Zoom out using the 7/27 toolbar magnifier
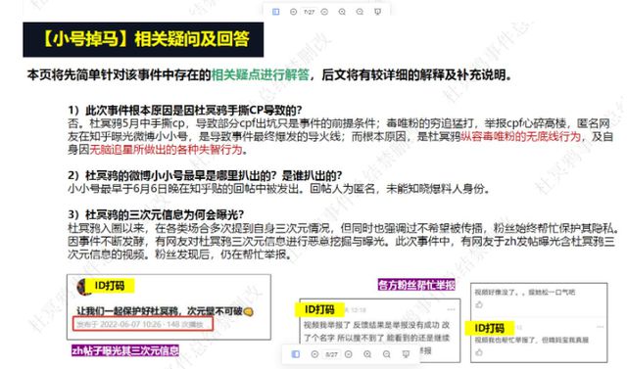627x369 pixels. point(360,12)
